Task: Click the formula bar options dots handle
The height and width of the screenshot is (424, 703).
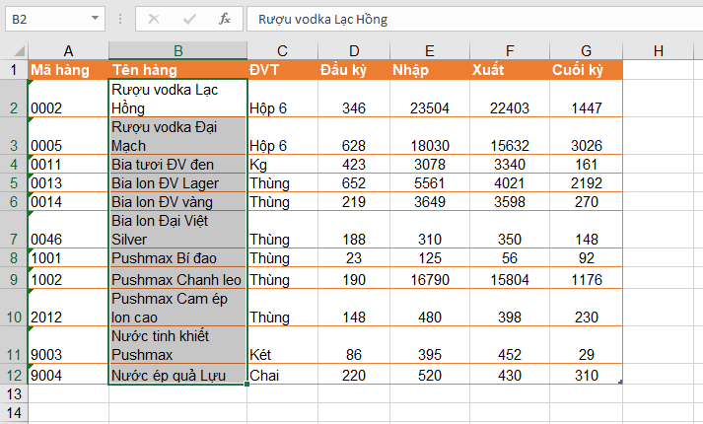Action: pyautogui.click(x=120, y=19)
